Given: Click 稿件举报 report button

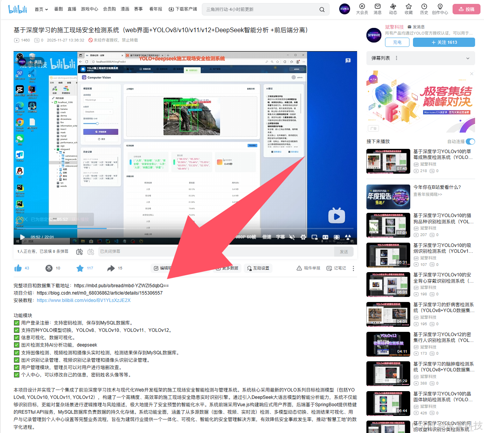Looking at the screenshot, I should 309,268.
